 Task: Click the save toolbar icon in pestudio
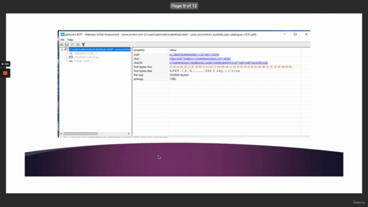[67, 45]
